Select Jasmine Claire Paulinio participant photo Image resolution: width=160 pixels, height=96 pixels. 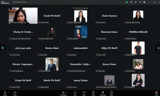click(138, 16)
